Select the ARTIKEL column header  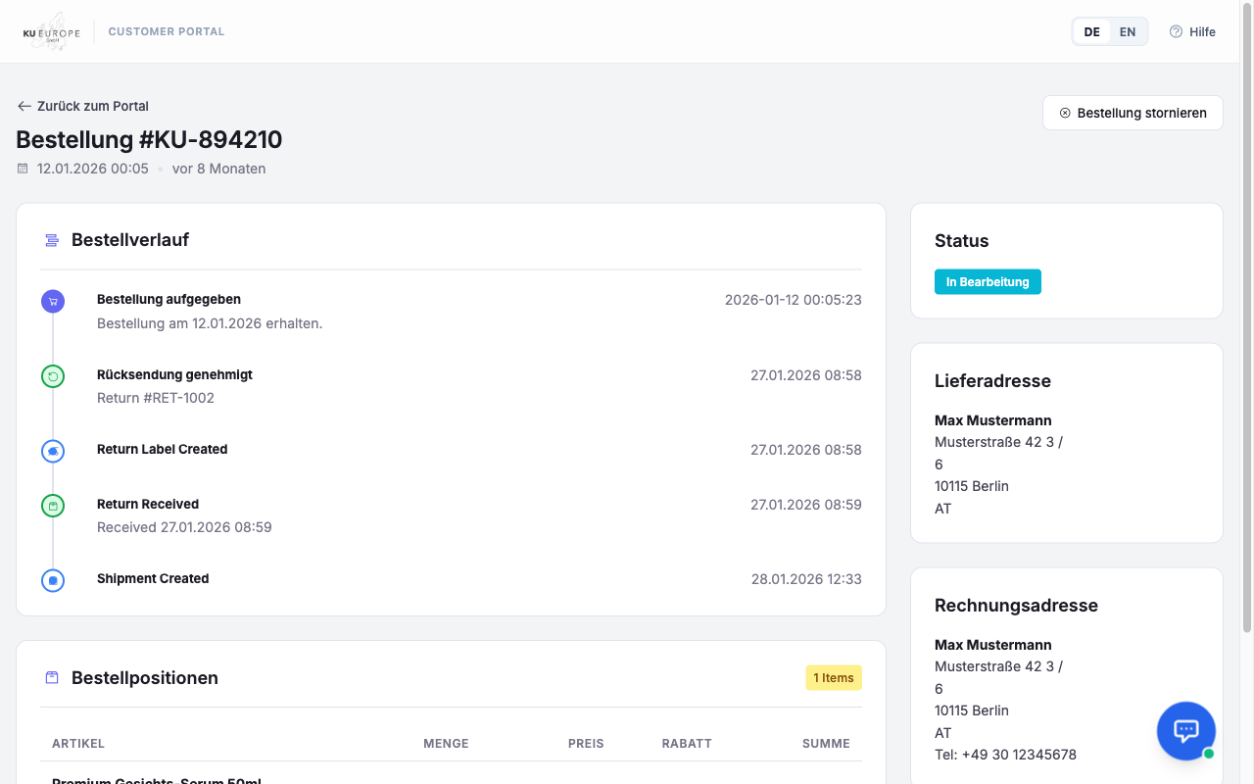[78, 743]
